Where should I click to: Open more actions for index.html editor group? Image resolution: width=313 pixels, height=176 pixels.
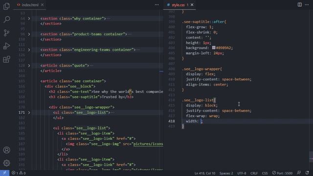coord(156,4)
